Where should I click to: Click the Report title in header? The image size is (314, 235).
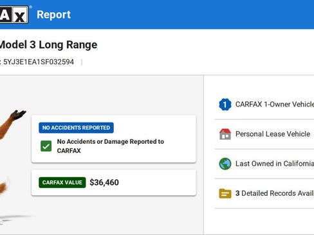(53, 15)
